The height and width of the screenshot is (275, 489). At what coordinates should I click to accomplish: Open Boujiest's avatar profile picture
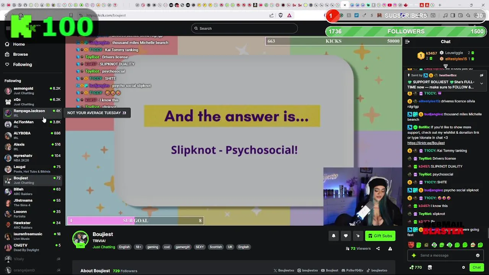pos(80,239)
